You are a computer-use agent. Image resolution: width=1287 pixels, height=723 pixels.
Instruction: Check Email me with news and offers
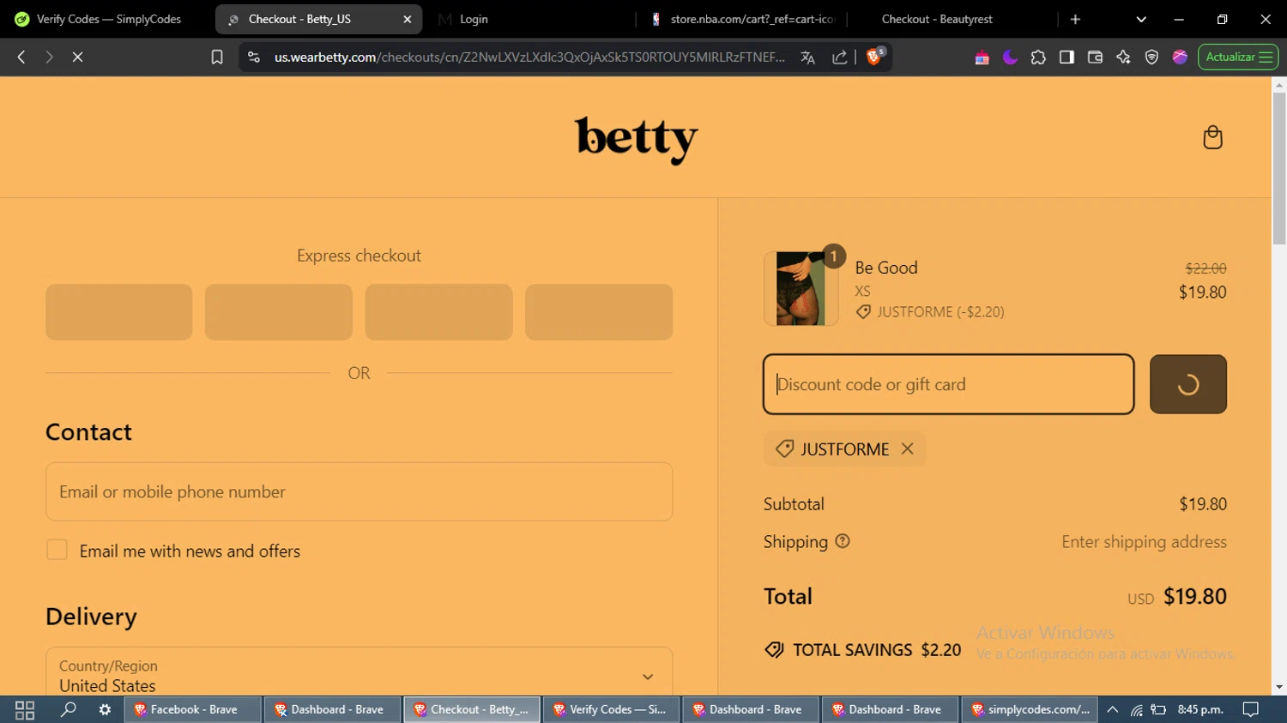[x=57, y=550]
